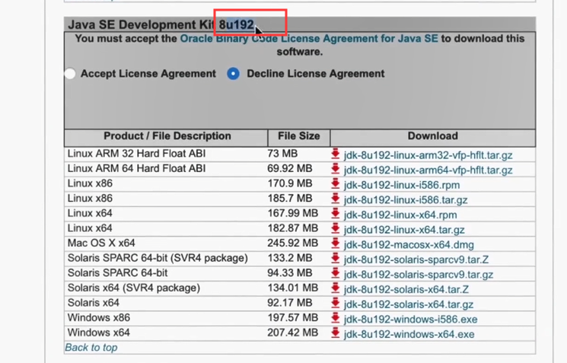Screen dimensions: 567x363
Task: Click the 182.87 MB file size
Action: coord(293,228)
